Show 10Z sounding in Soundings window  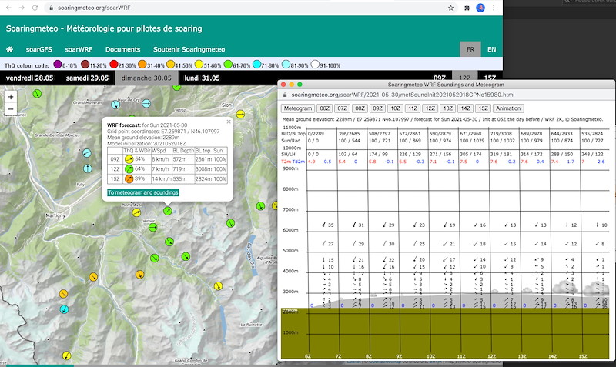point(395,108)
